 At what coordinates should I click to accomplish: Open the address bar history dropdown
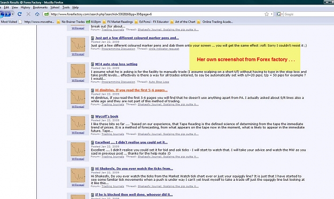(271, 14)
